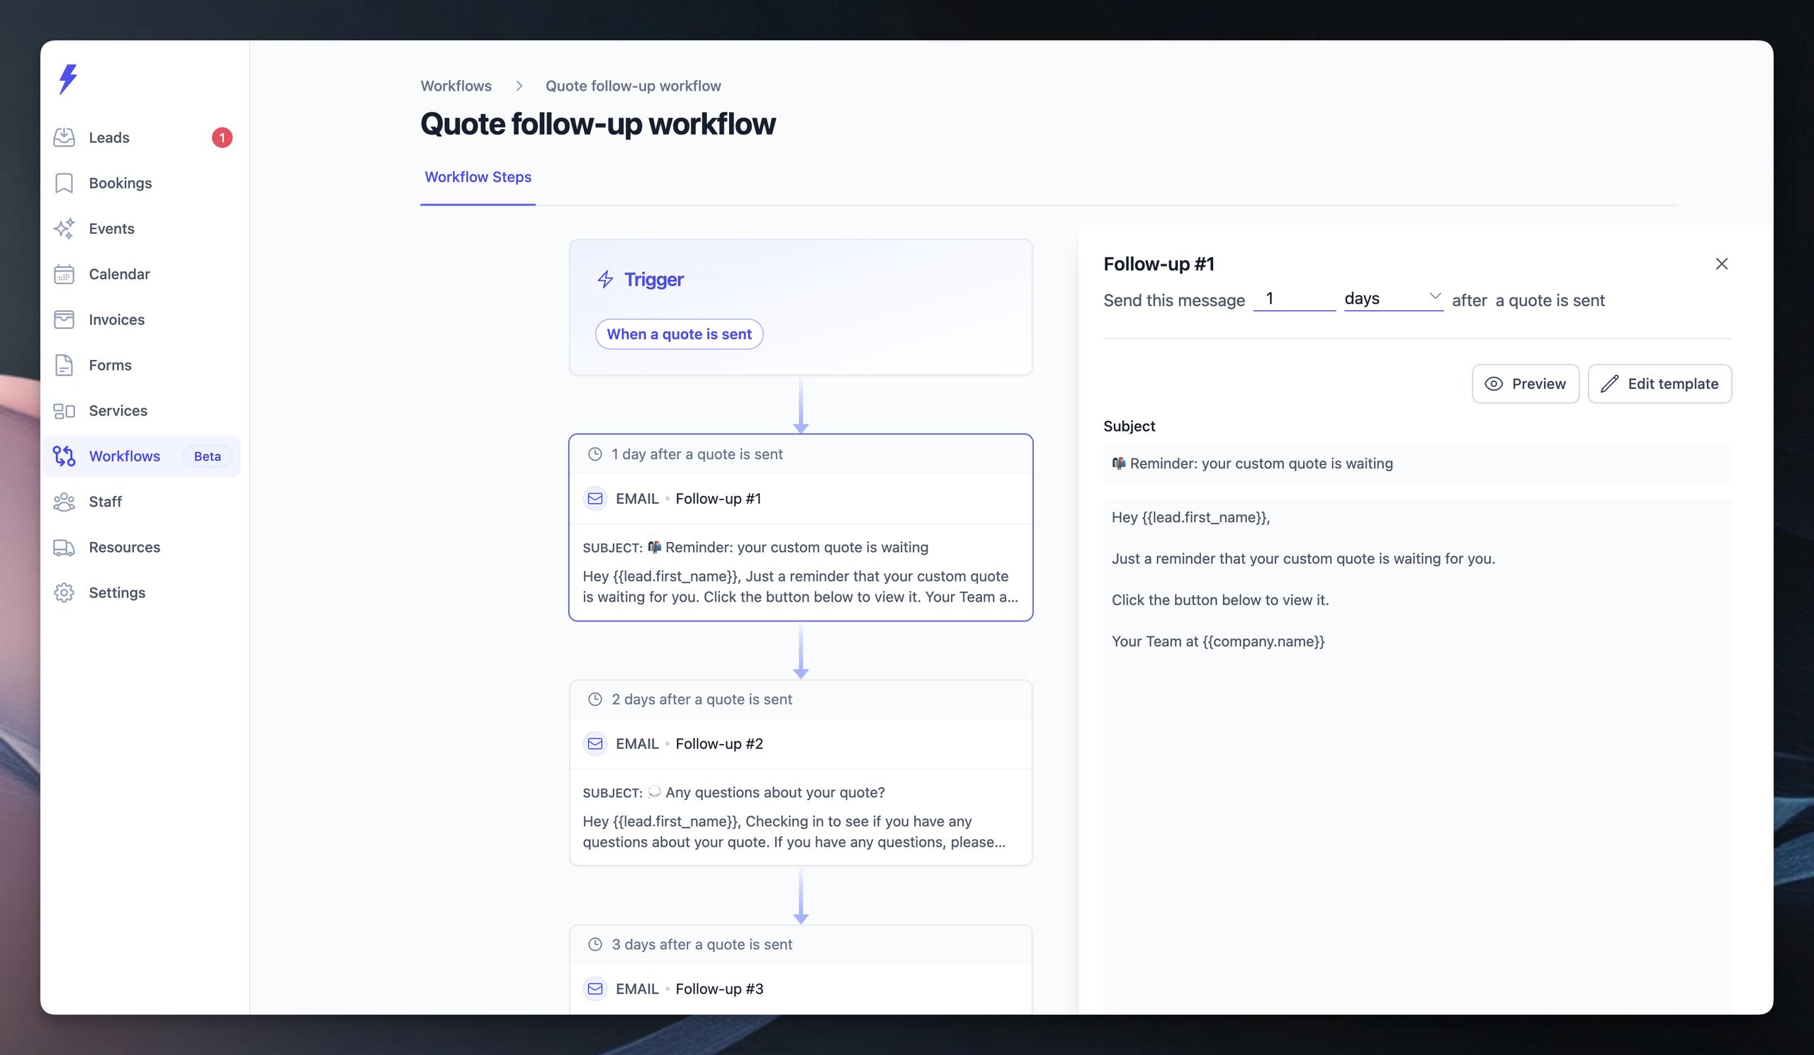Select the Follow-up #2 email step

[801, 772]
